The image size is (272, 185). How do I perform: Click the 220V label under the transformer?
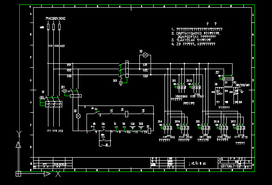220,94
